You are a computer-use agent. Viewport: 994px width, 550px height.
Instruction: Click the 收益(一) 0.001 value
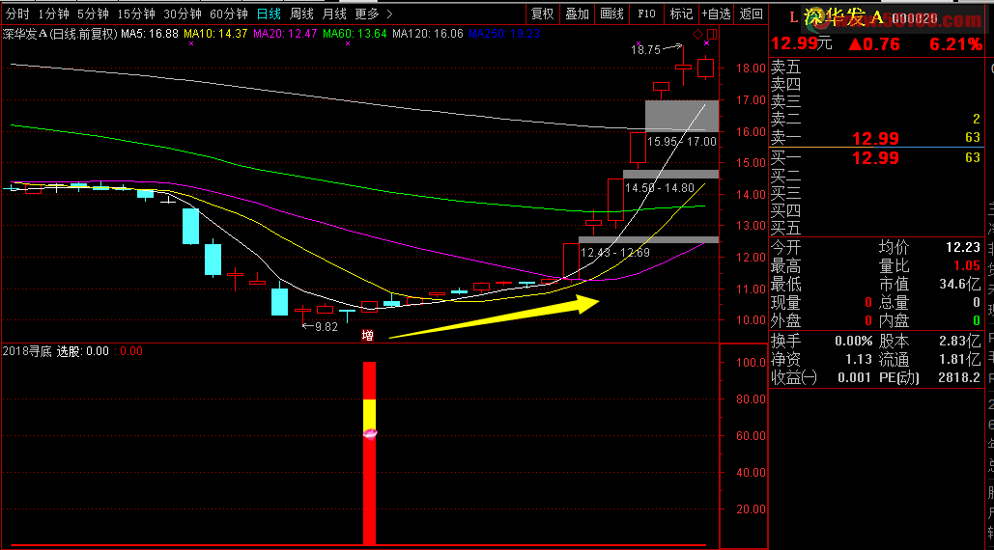click(855, 378)
